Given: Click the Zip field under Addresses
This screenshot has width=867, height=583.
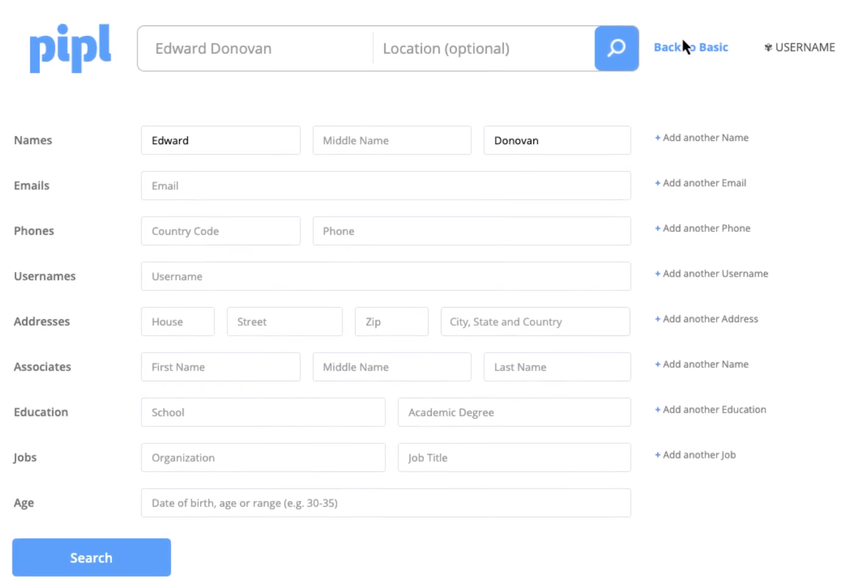Looking at the screenshot, I should 391,321.
